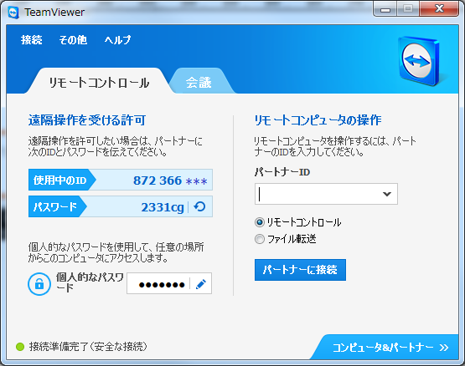The height and width of the screenshot is (366, 465).
Task: Click the pencil edit icon for personal password
Action: coord(201,284)
